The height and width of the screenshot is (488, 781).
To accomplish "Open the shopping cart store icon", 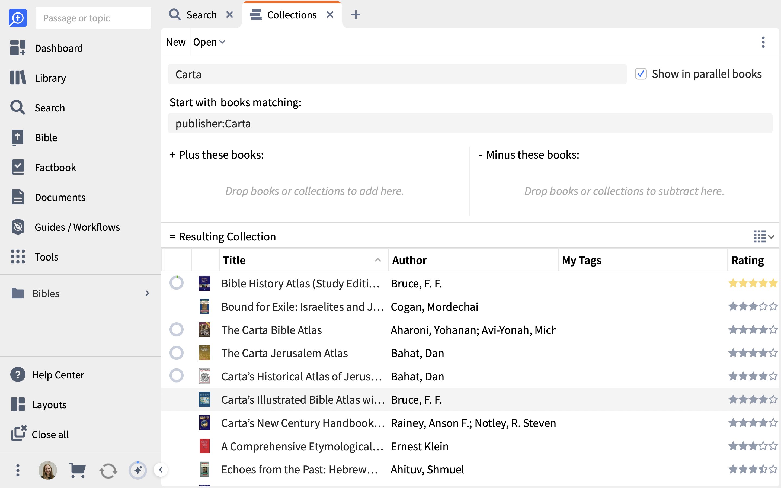I will click(x=78, y=470).
